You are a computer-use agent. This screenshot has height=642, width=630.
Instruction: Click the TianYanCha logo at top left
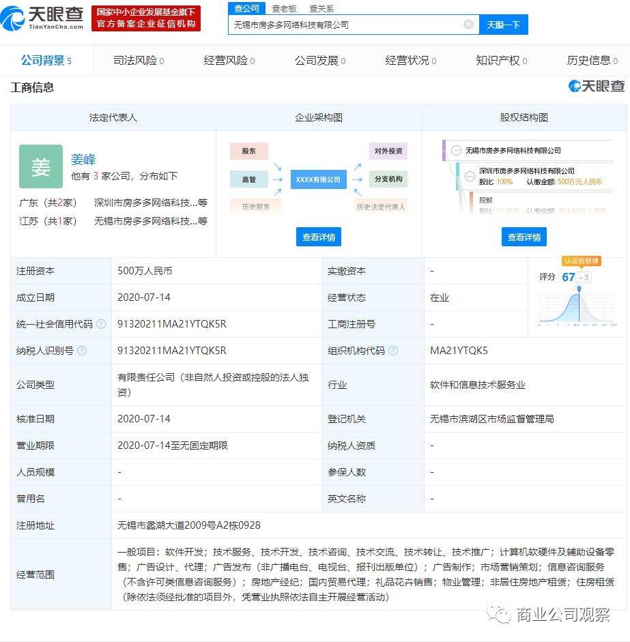pos(42,18)
